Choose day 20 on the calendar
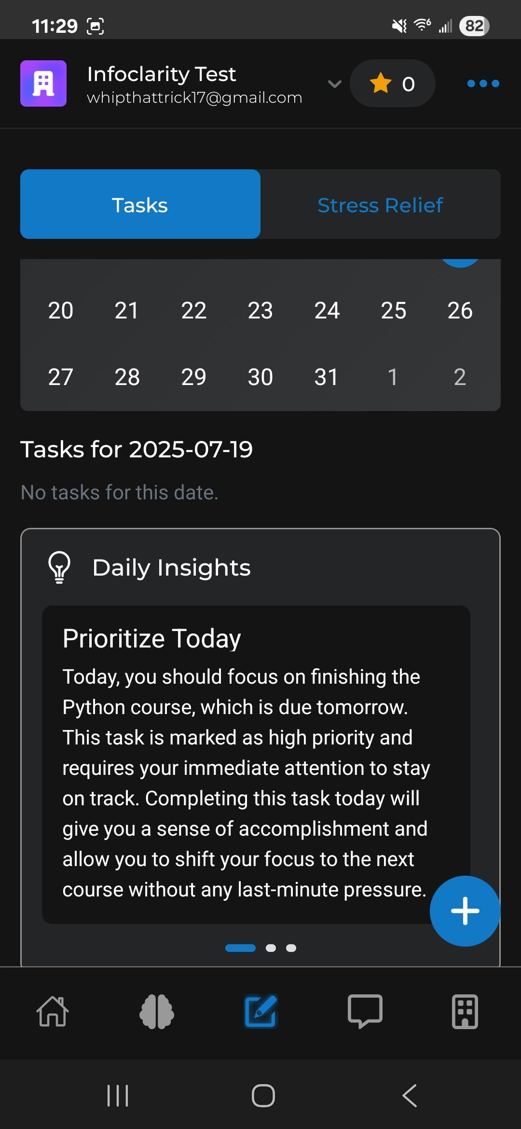 [61, 310]
